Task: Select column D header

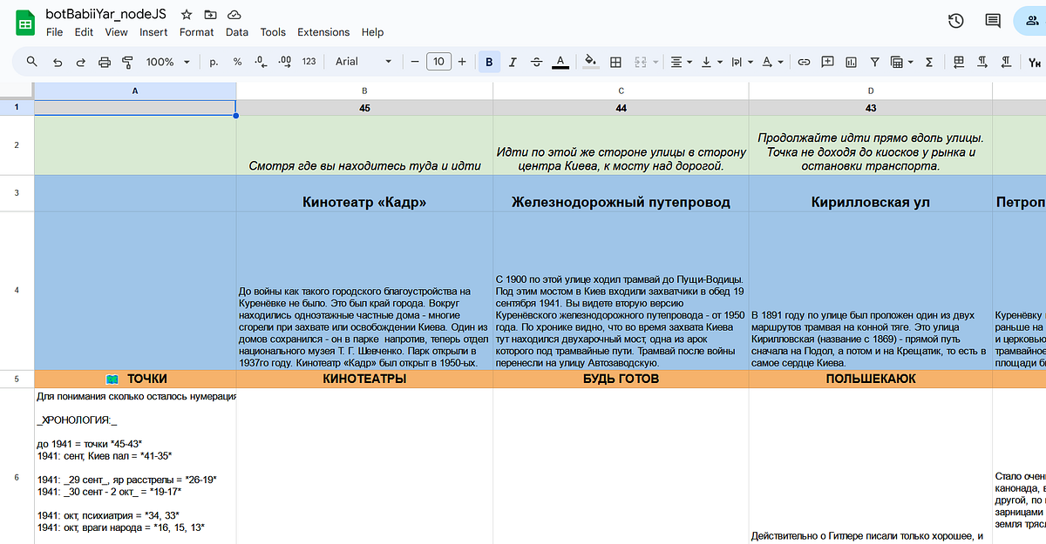Action: click(x=870, y=91)
